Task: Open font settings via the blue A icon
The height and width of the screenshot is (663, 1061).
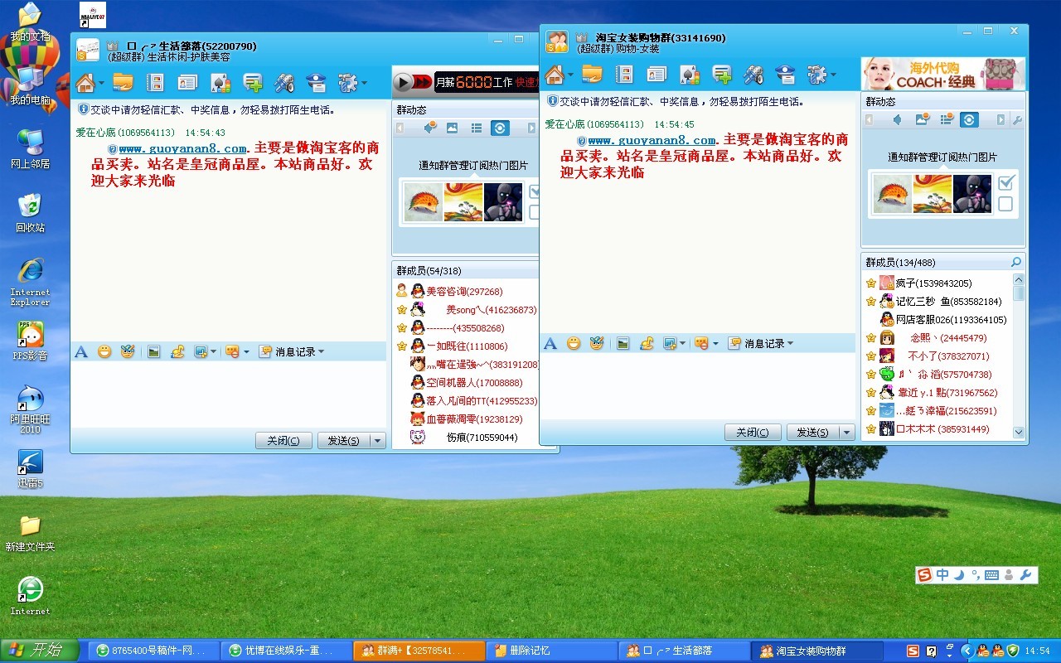Action: 550,342
